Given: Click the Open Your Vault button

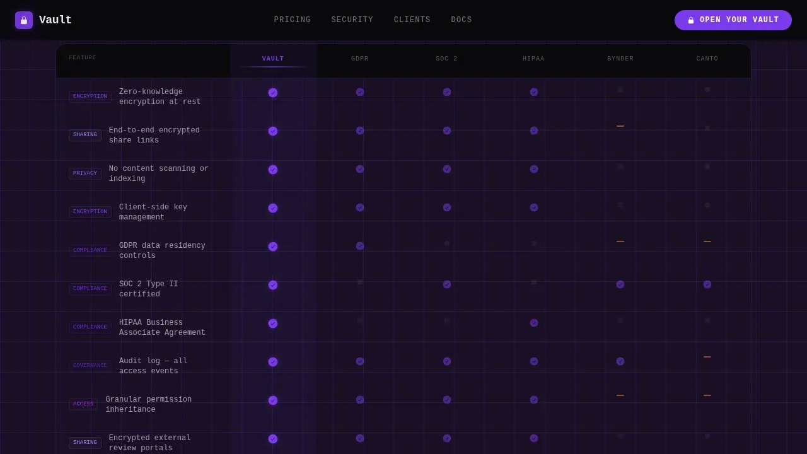Looking at the screenshot, I should coord(733,20).
